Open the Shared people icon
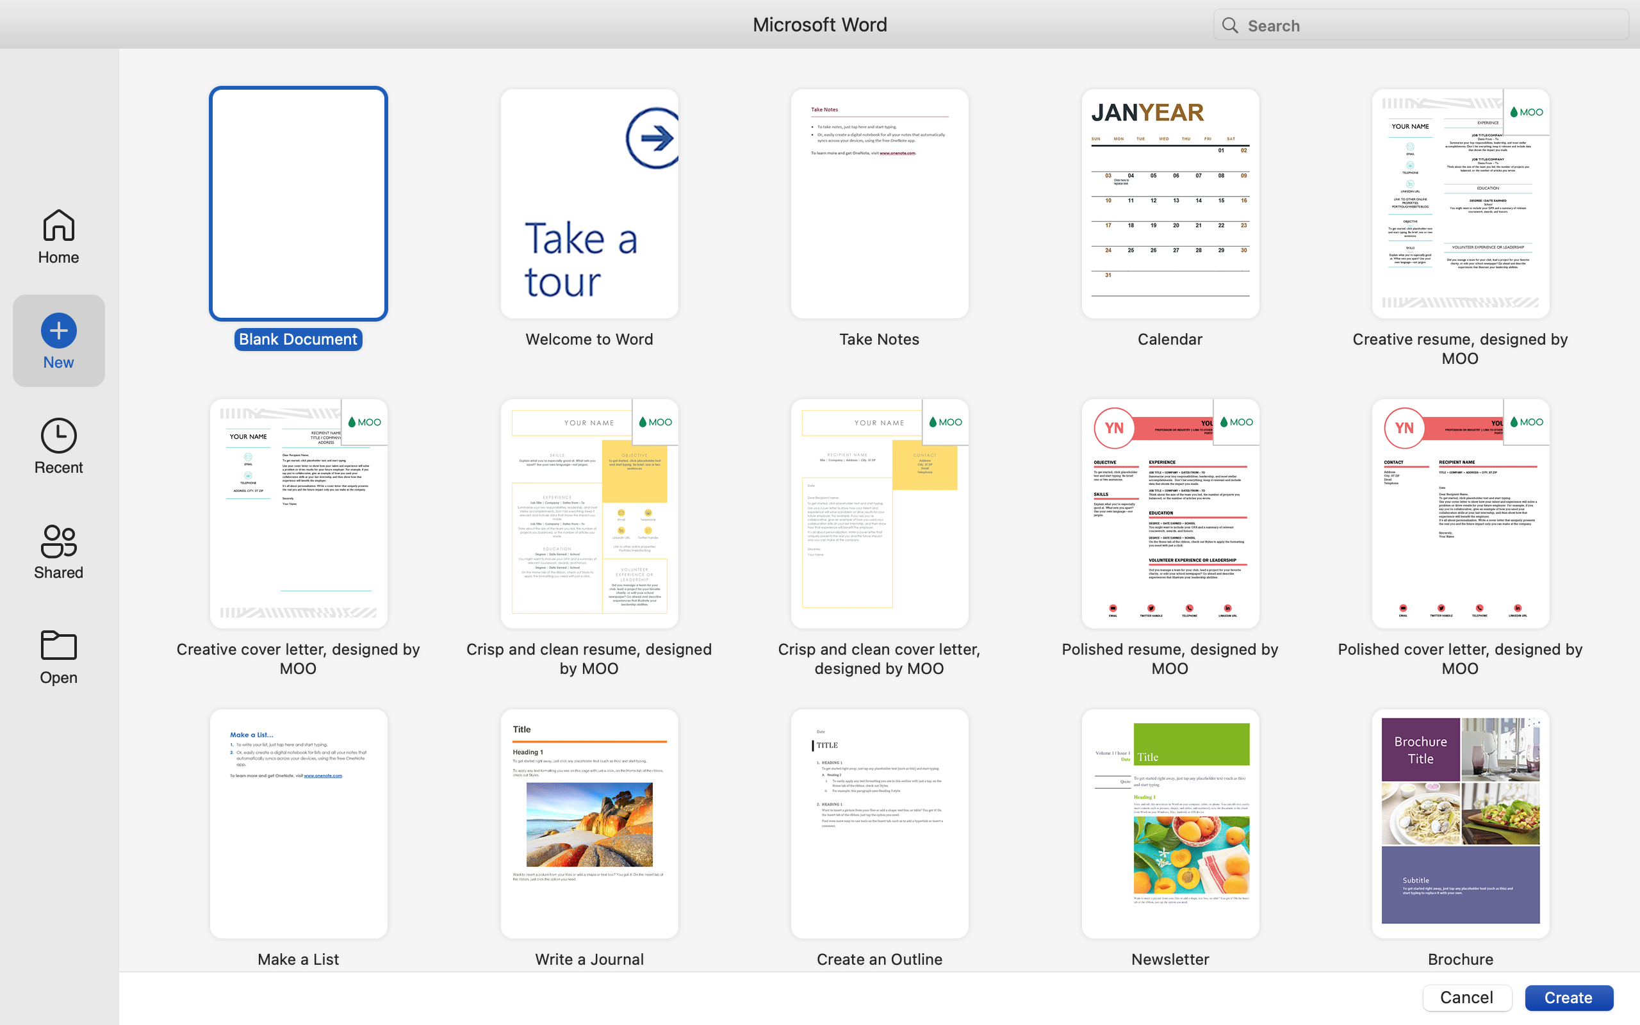 tap(58, 541)
